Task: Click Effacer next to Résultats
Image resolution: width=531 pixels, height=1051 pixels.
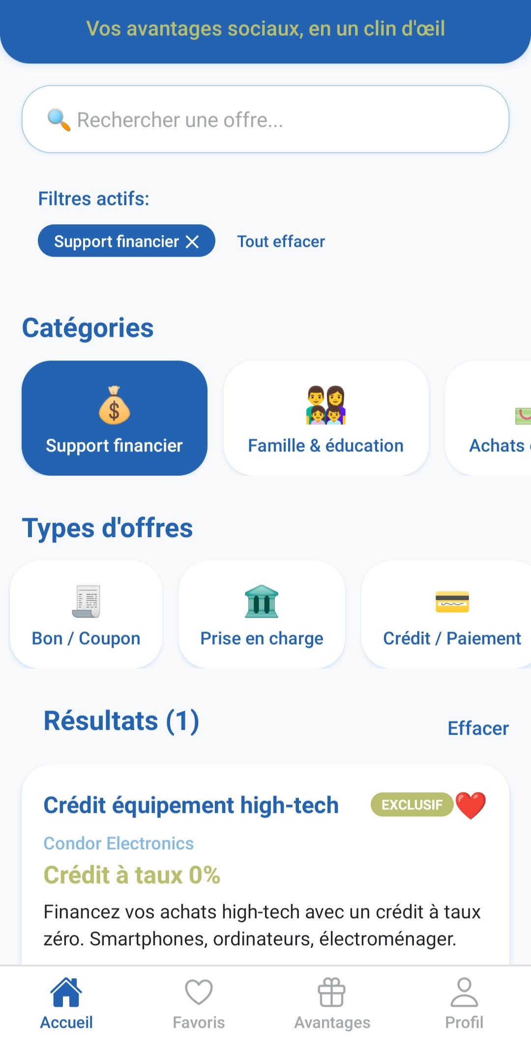Action: pyautogui.click(x=478, y=728)
